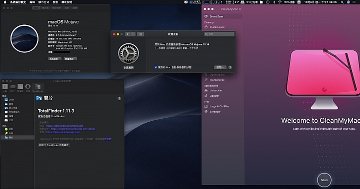Open the Shredder module
The image size is (360, 189).
[215, 112]
